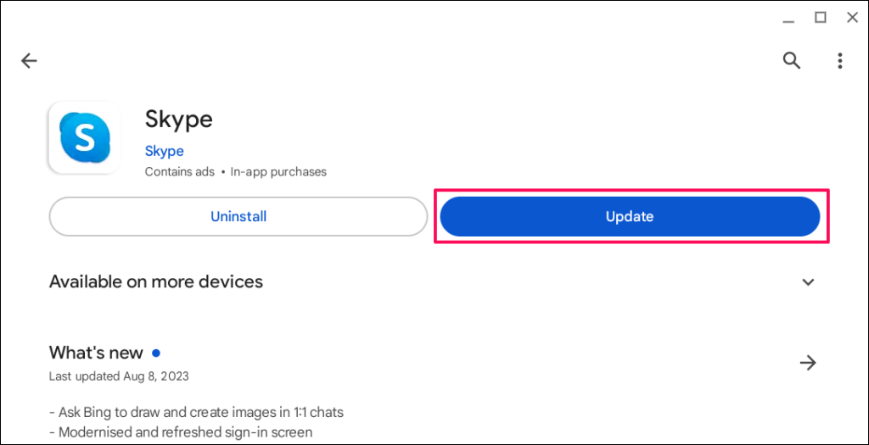Click the Skype app logo icon

click(x=85, y=137)
